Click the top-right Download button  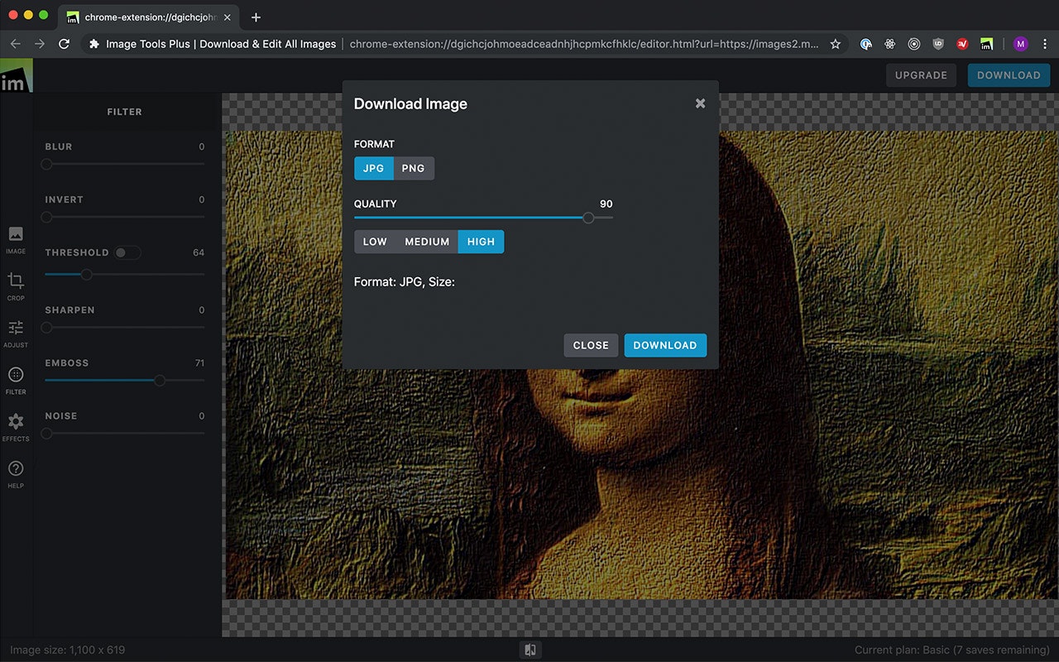1009,75
